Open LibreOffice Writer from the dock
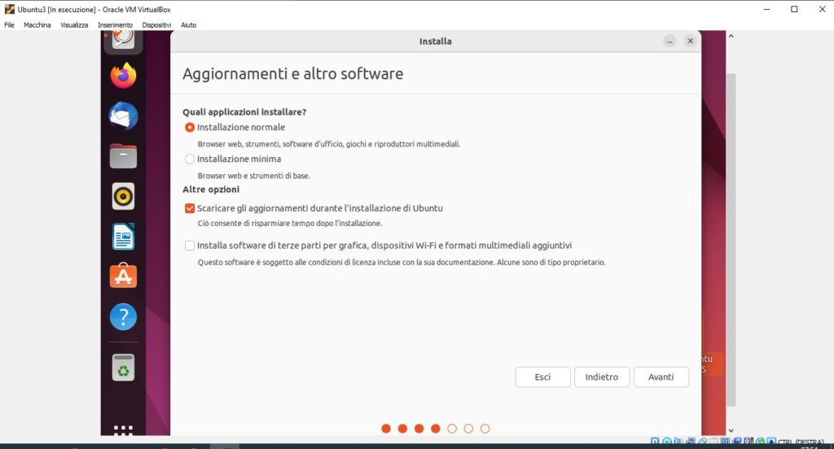Screen dimensions: 834x449 [123, 237]
